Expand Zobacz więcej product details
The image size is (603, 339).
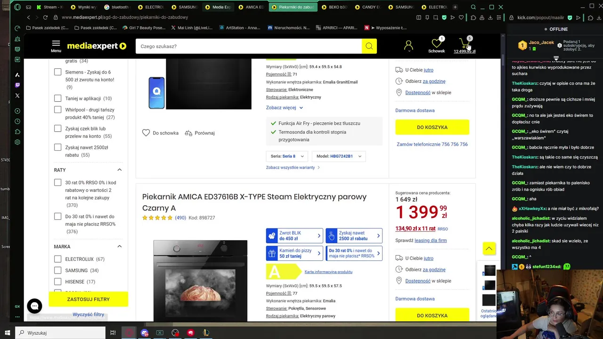[284, 108]
